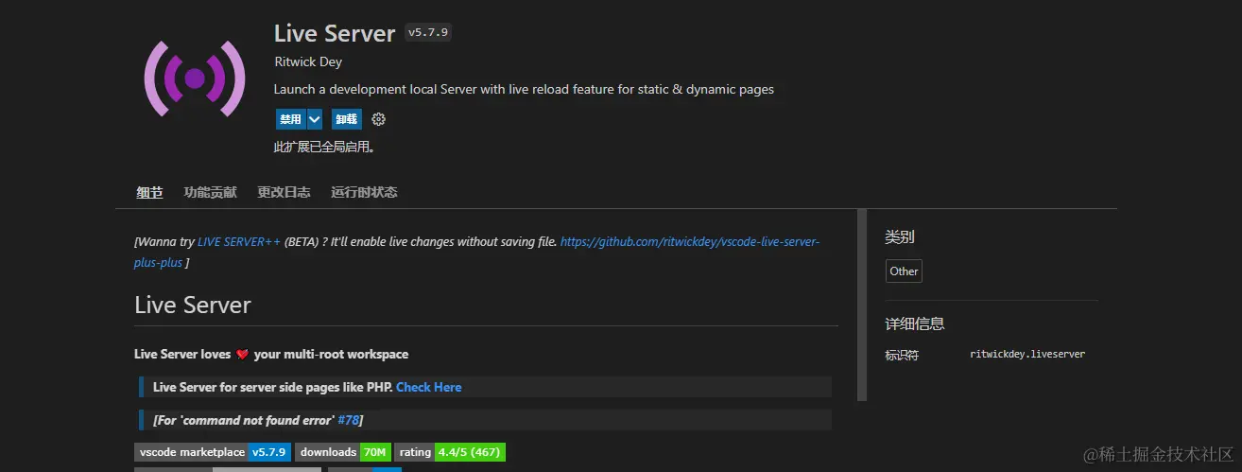Viewport: 1242px width, 472px height.
Task: Click the vscode marketplace v5.7.9 badge
Action: click(x=213, y=452)
